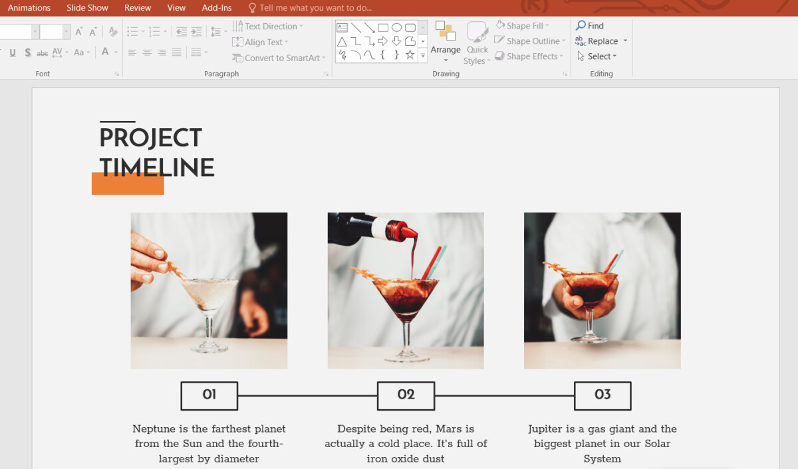Image resolution: width=798 pixels, height=469 pixels.
Task: Click the Increase Font Size icon
Action: coord(78,31)
